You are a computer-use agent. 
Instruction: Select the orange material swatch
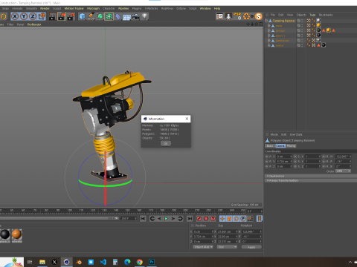pyautogui.click(x=16, y=234)
